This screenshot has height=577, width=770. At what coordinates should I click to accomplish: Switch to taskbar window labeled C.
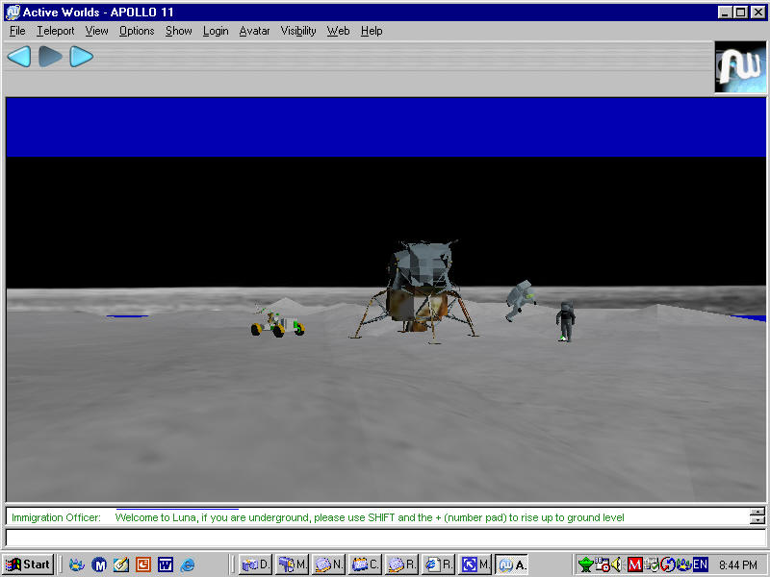point(365,564)
